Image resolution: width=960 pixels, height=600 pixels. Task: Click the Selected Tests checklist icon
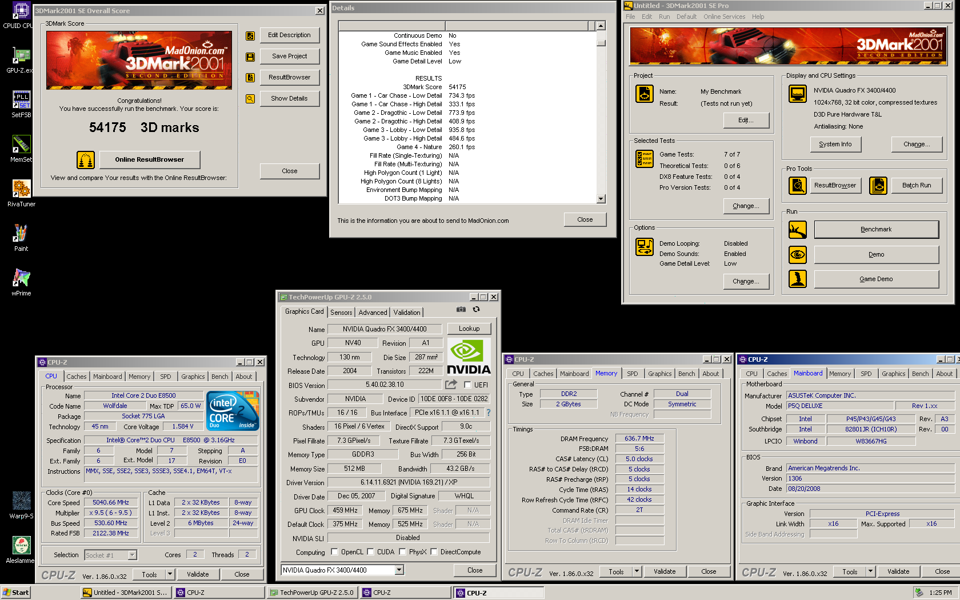coord(645,159)
